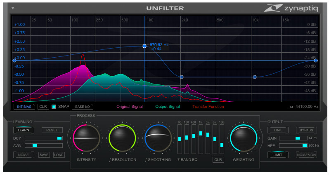Toggle the NOISEMON button

pos(306,155)
